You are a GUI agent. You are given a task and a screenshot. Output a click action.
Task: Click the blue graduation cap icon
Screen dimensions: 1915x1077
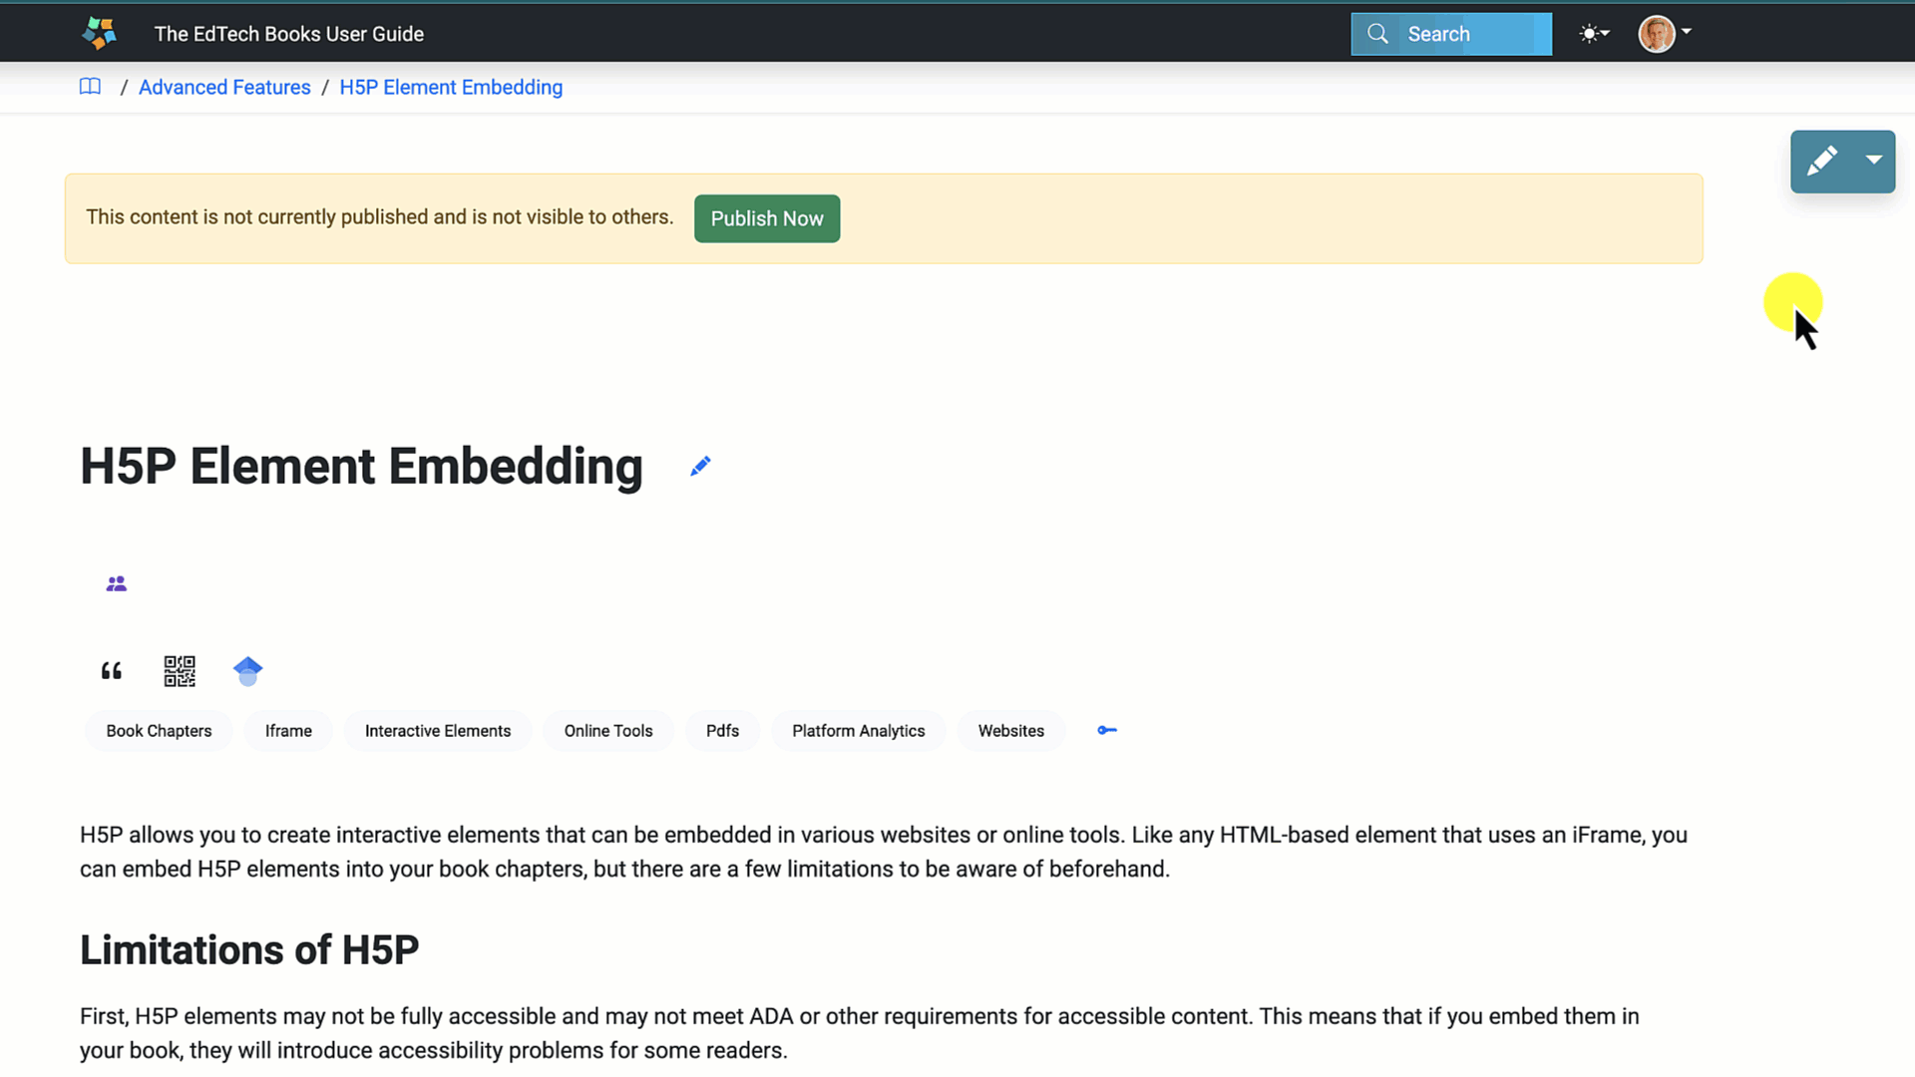247,671
